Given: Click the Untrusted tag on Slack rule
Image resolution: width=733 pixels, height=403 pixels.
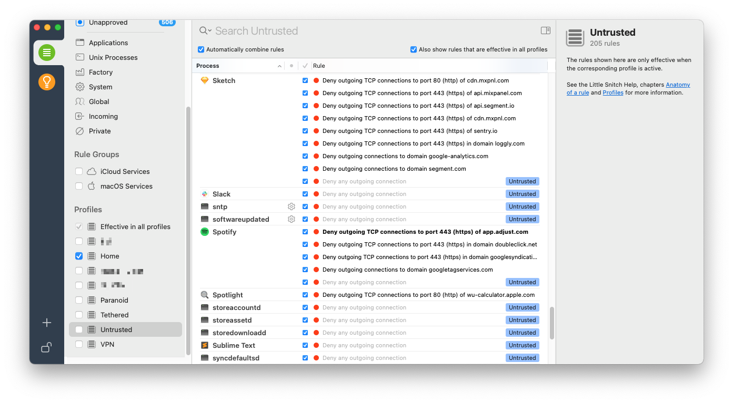Looking at the screenshot, I should click(x=522, y=194).
